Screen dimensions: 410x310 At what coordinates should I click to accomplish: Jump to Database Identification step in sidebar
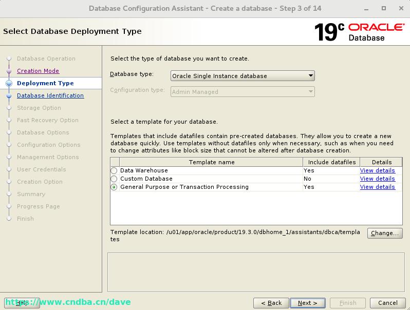[50, 95]
